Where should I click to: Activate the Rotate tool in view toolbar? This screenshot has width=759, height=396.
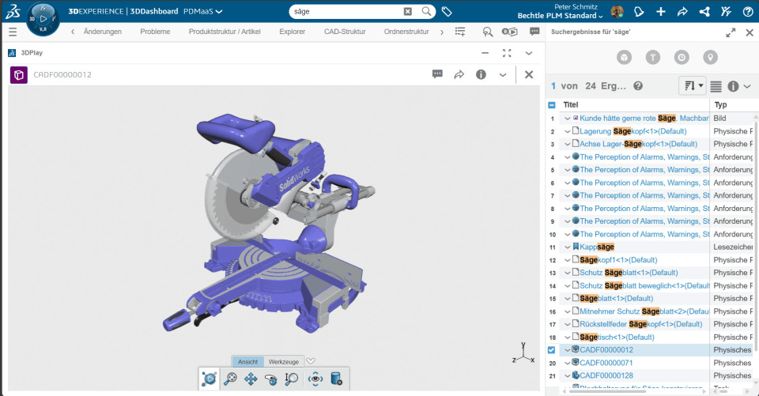(x=271, y=379)
